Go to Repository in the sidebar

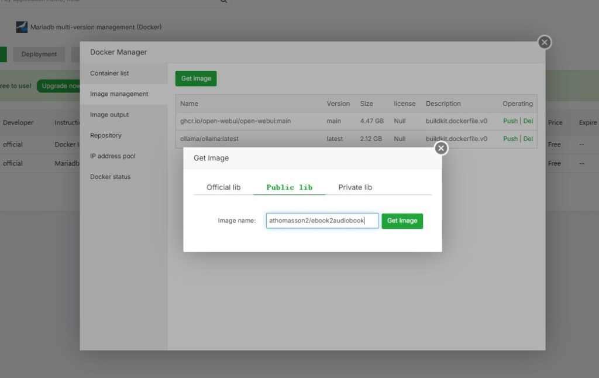pyautogui.click(x=124, y=135)
